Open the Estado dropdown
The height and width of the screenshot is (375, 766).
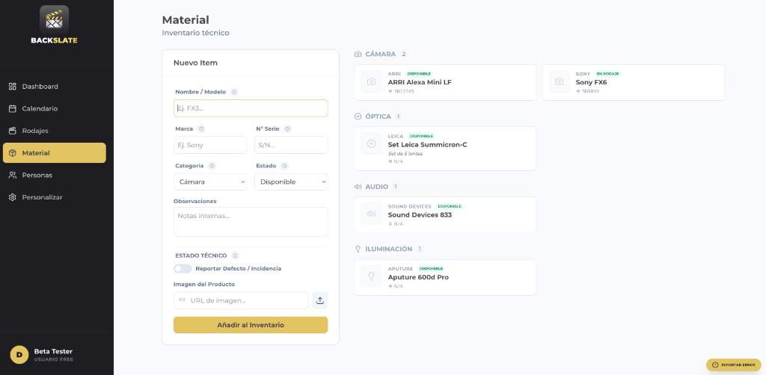tap(291, 182)
